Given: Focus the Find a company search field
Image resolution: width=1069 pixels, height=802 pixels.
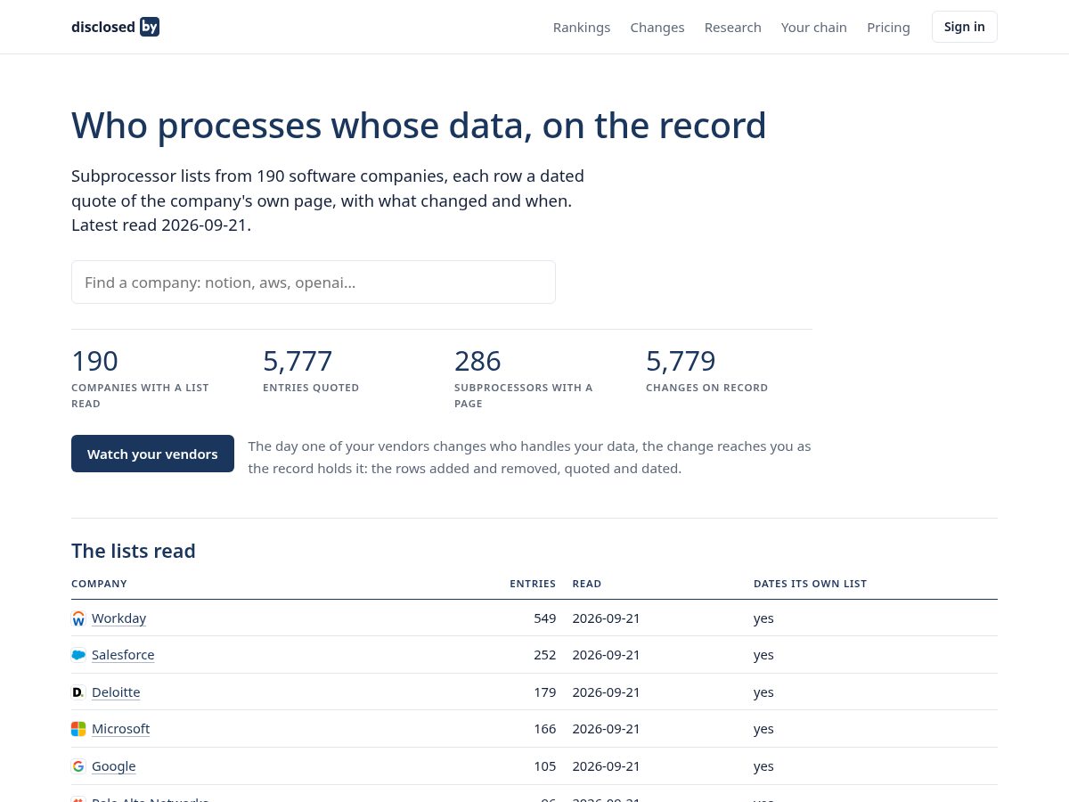Looking at the screenshot, I should coord(314,282).
